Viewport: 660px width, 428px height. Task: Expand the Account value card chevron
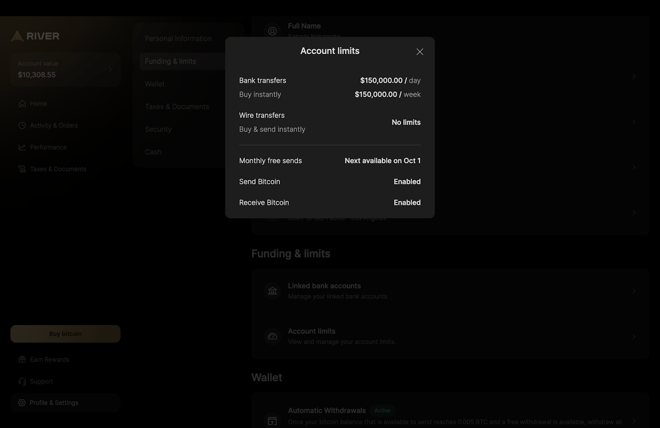[x=110, y=70]
